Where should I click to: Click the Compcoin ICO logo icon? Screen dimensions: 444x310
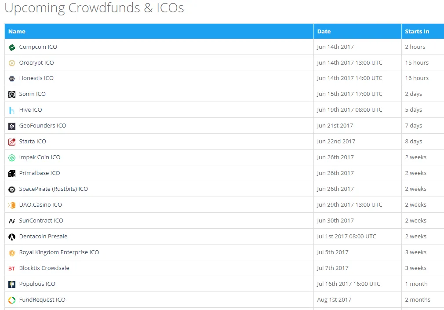(x=12, y=47)
